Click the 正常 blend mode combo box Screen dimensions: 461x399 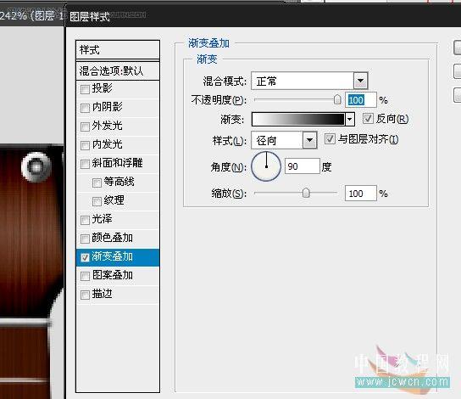pyautogui.click(x=309, y=81)
